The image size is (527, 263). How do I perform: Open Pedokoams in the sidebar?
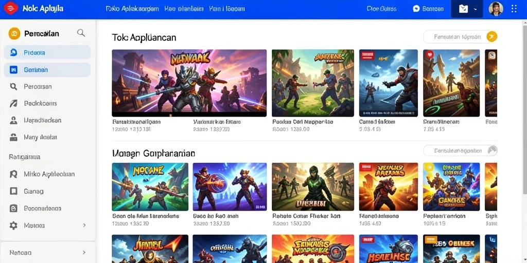(47, 103)
